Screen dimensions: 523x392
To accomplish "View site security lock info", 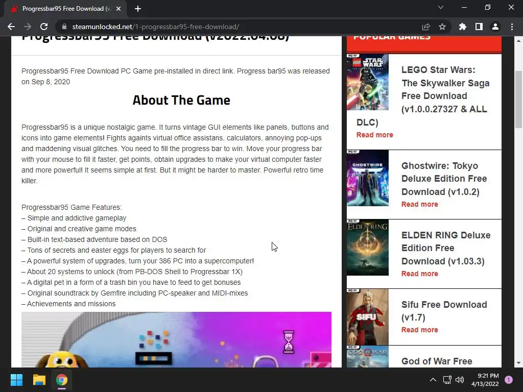I will pyautogui.click(x=64, y=27).
